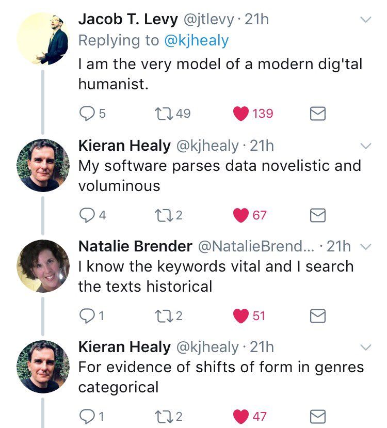This screenshot has height=428, width=387.
Task: Message the 'genres categorical' tweet via envelope icon
Action: click(318, 417)
